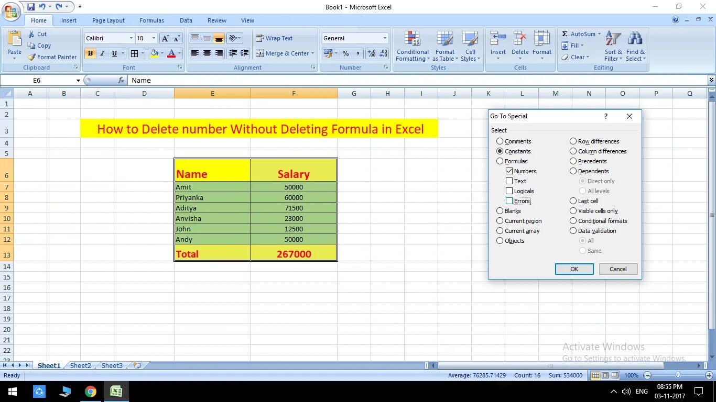Check the Text checkbox
This screenshot has height=402, width=716.
[x=509, y=181]
